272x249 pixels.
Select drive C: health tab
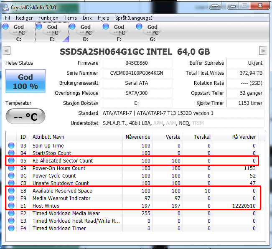pyautogui.click(x=18, y=33)
